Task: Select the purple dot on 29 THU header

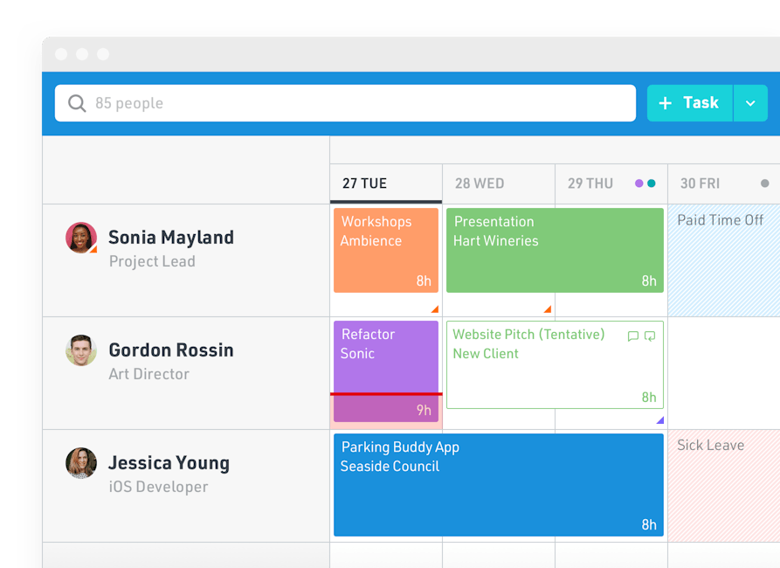Action: pos(639,184)
